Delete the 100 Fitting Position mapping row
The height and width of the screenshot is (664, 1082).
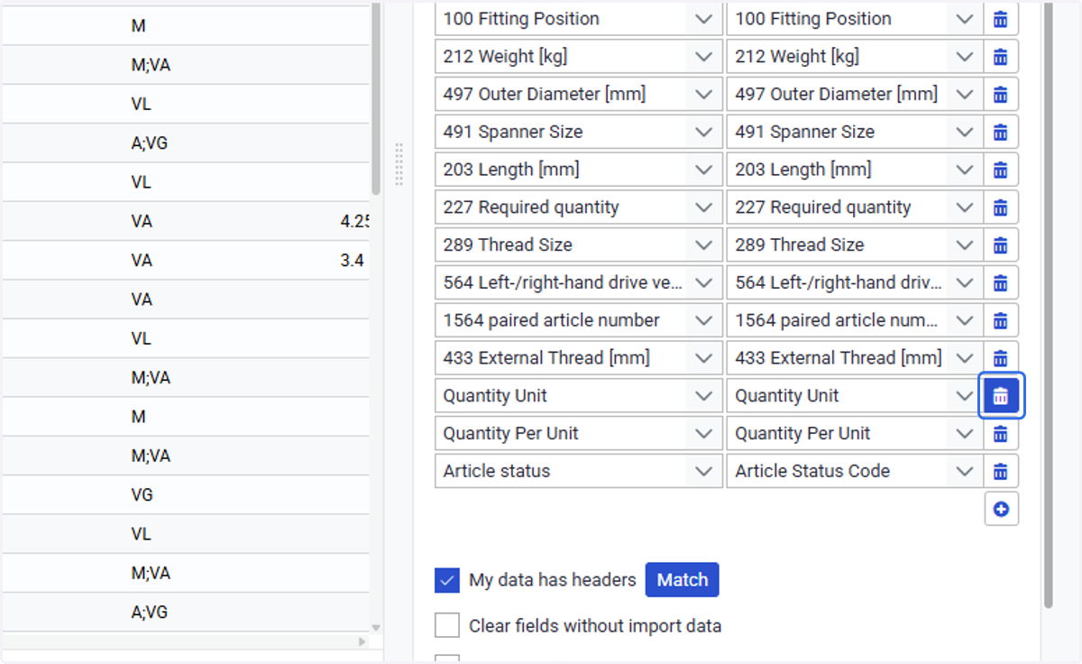pyautogui.click(x=1001, y=19)
